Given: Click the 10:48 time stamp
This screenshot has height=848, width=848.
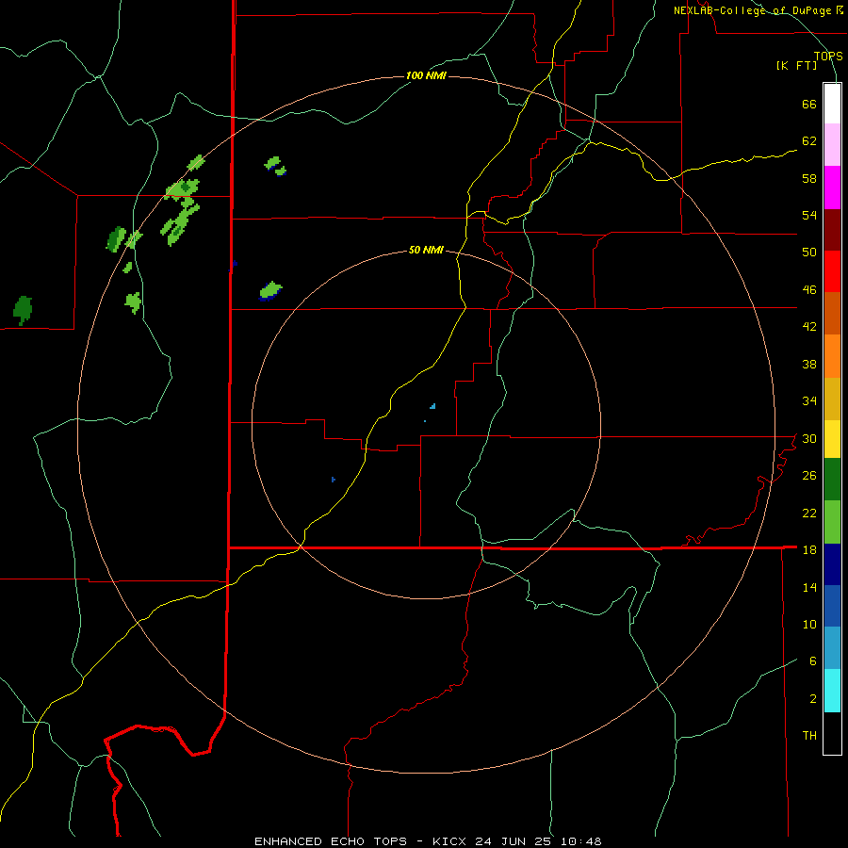Looking at the screenshot, I should point(581,841).
